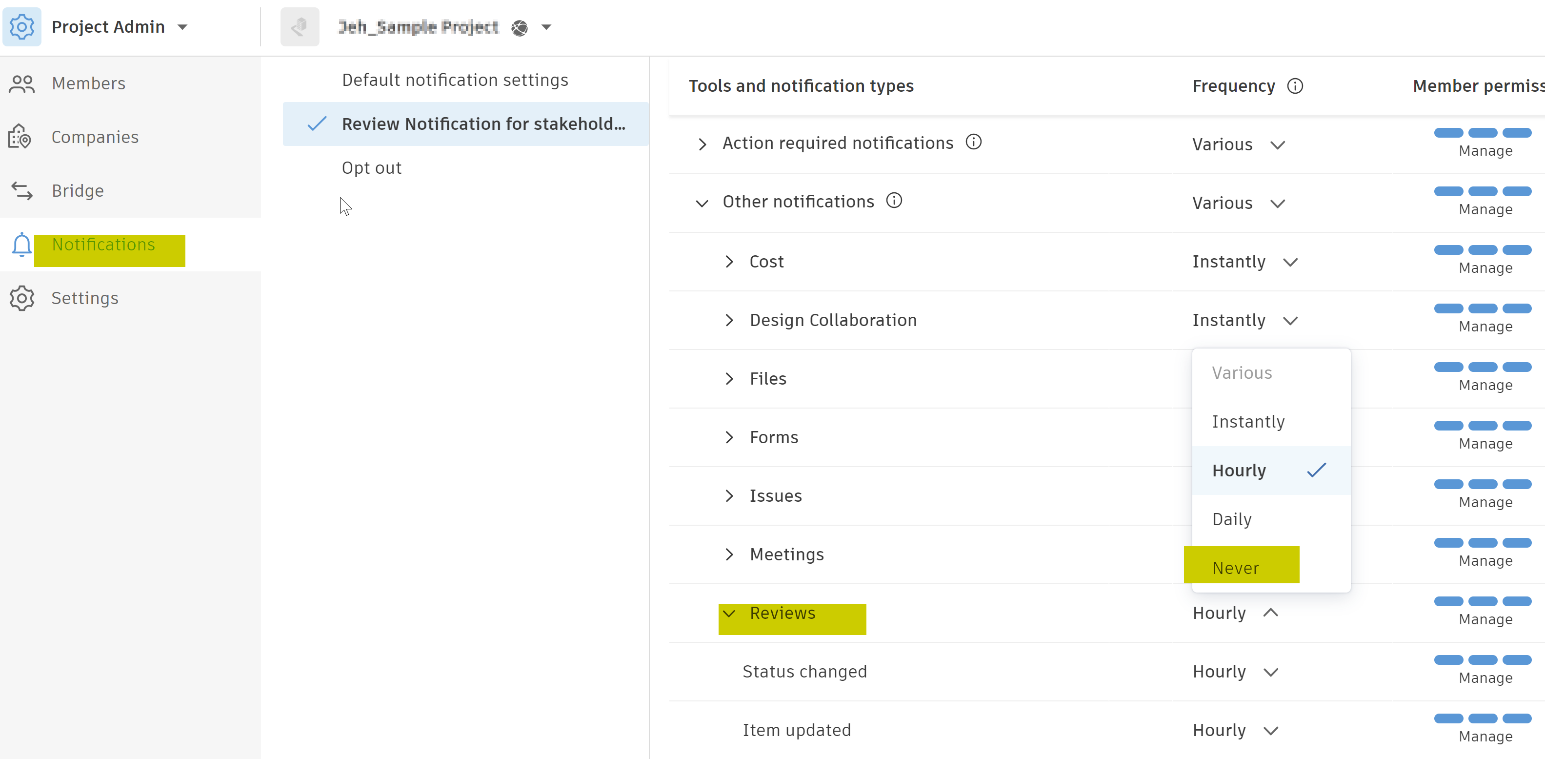Select Never in frequency dropdown
The image size is (1545, 759).
pos(1236,568)
